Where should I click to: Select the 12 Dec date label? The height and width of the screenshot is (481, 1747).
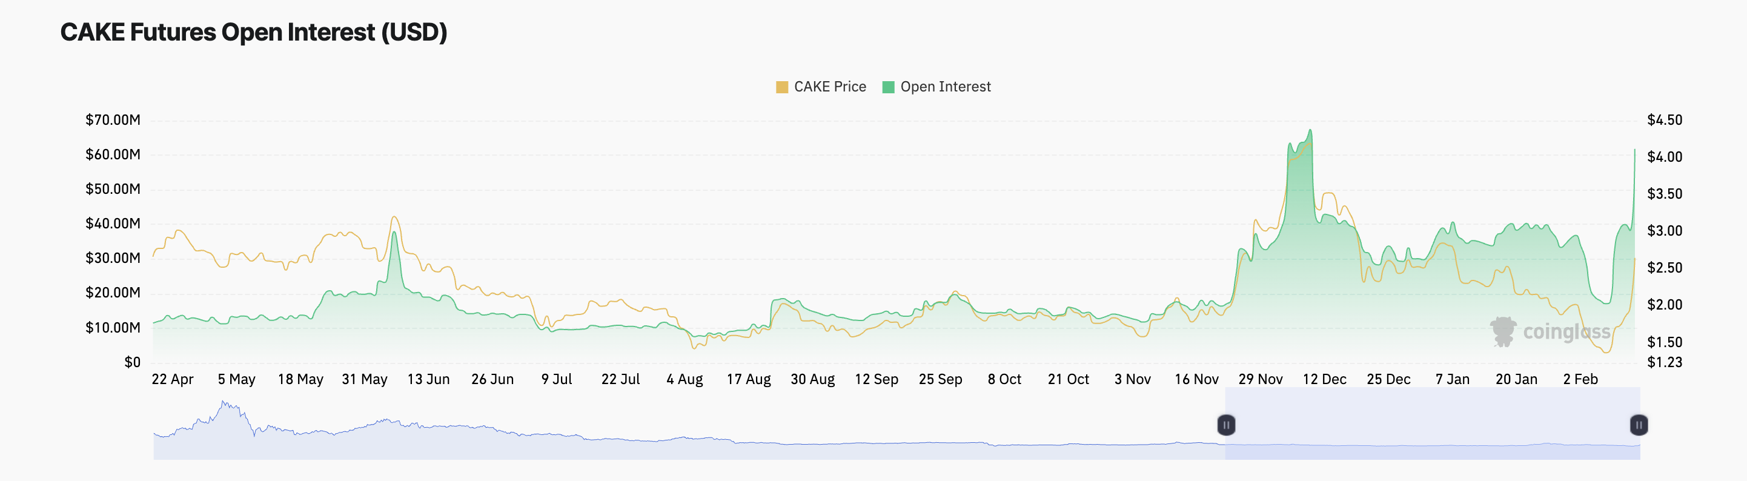pos(1324,379)
